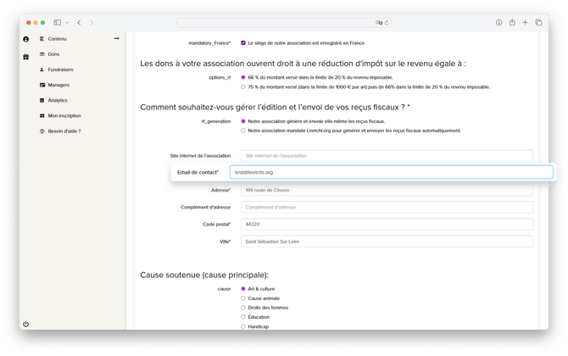This screenshot has height=356, width=568.
Task: Click the Fundraisers person icon
Action: (42, 70)
